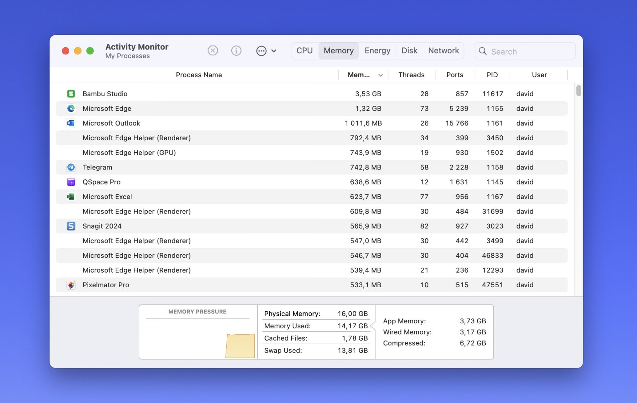
Task: Switch to the Network tab
Action: click(443, 51)
